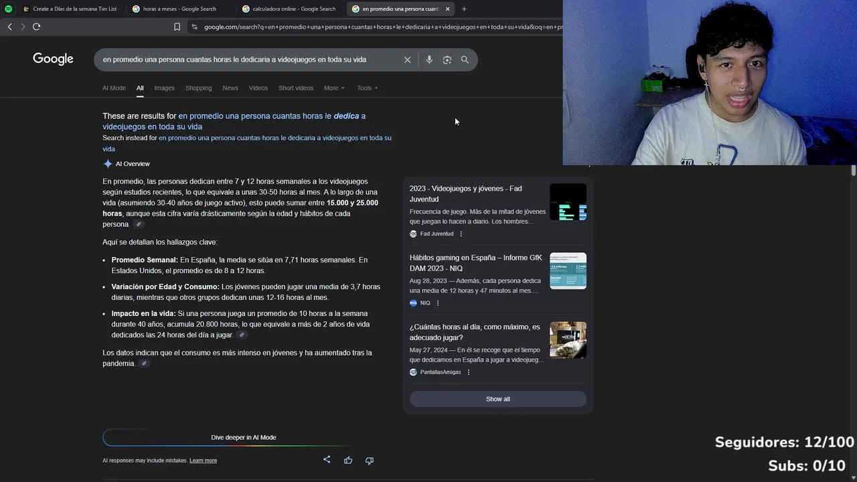Open the 'Learn more' link
857x482 pixels.
tap(203, 461)
